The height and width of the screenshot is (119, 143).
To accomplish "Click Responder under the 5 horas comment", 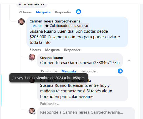I will click(x=72, y=50).
